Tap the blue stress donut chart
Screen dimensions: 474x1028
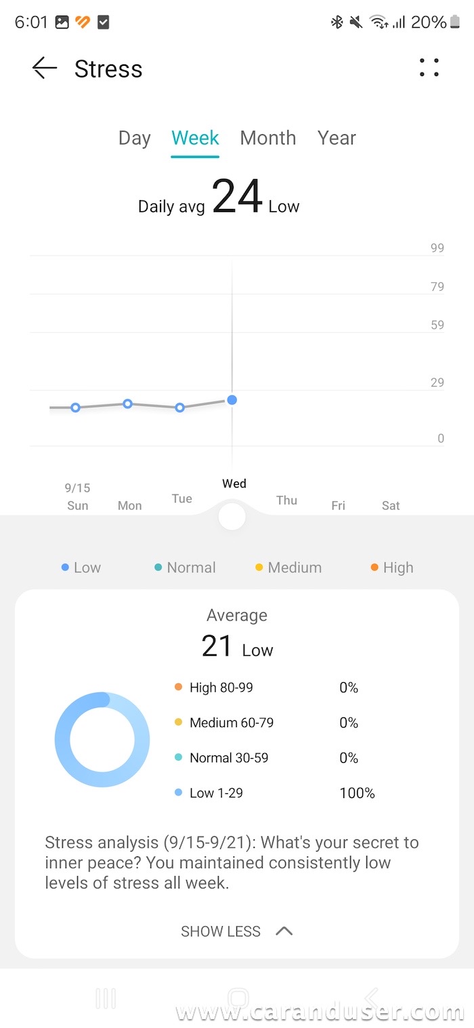pyautogui.click(x=102, y=740)
